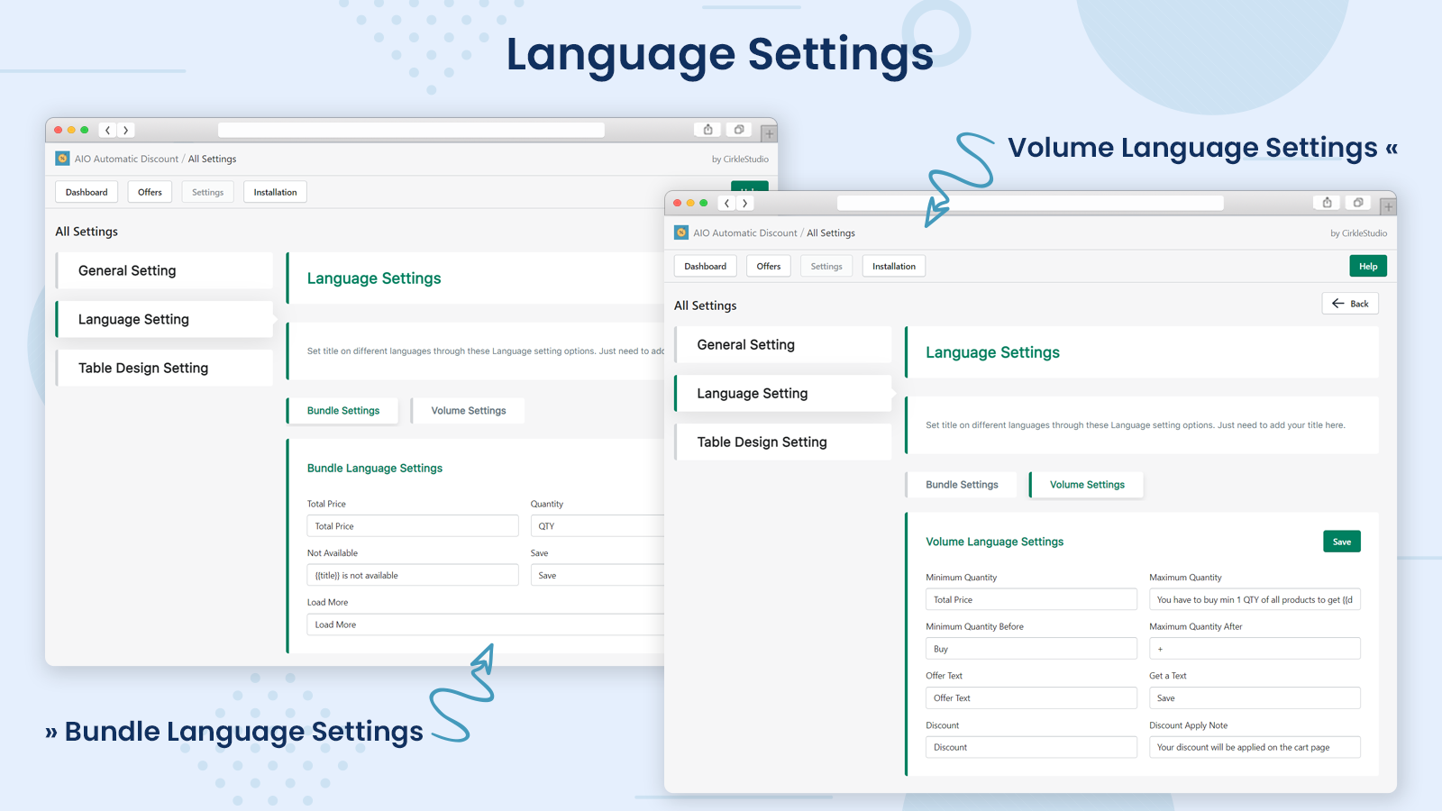Viewport: 1442px width, 811px height.
Task: Click the back browser's left navigation arrow
Action: (x=107, y=130)
